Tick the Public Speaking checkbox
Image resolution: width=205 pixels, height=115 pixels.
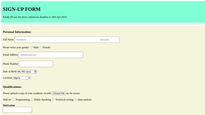tap(32, 99)
